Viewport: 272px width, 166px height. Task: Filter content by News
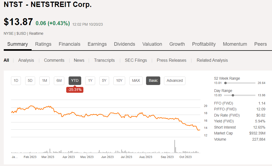point(79,60)
